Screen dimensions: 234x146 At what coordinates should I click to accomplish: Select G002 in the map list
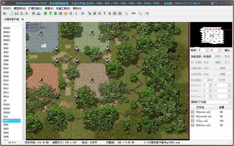(x=6, y=124)
